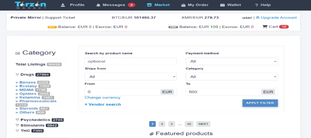Open the shopping Cart icon
Screen dimensions: 311x138
[265, 27]
